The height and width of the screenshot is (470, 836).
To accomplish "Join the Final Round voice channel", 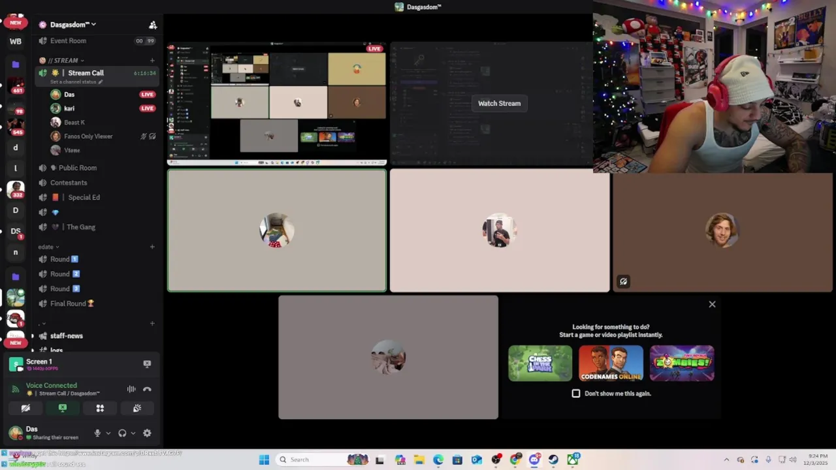I will pyautogui.click(x=98, y=304).
